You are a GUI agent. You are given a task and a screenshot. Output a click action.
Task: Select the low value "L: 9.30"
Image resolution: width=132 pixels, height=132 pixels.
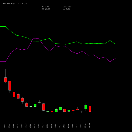coord(67,9)
